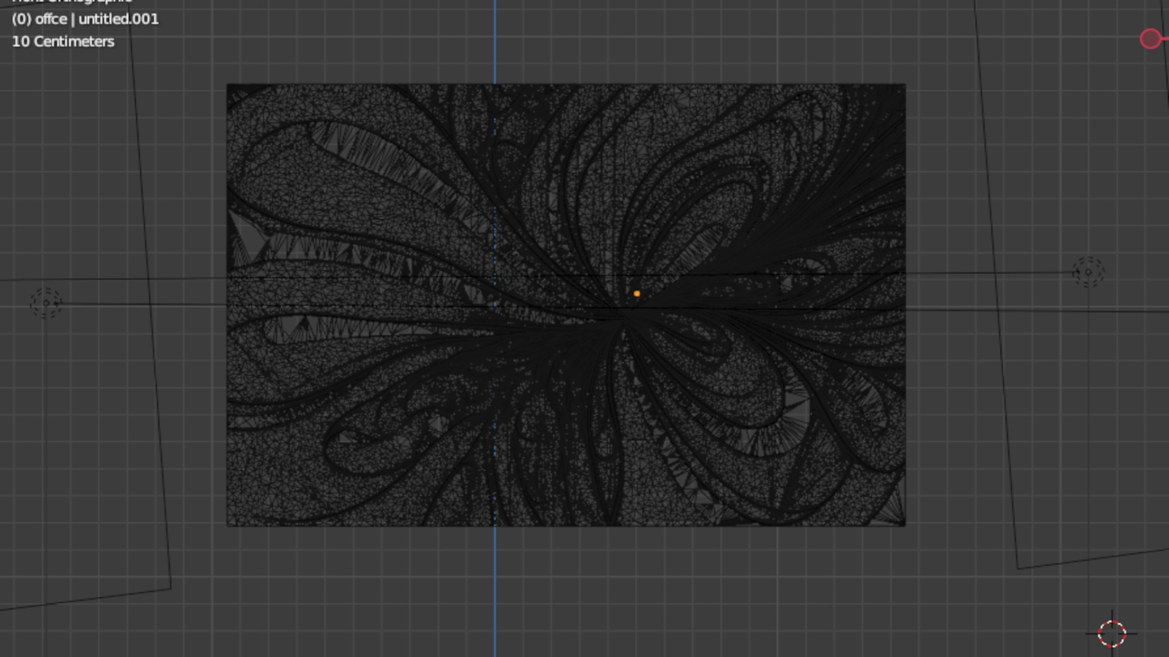
Task: Click the blue Z-axis line above the mesh
Action: pyautogui.click(x=495, y=43)
